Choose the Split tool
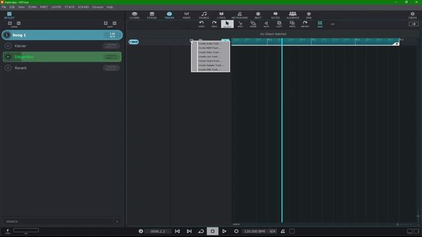The height and width of the screenshot is (237, 422). point(240,24)
